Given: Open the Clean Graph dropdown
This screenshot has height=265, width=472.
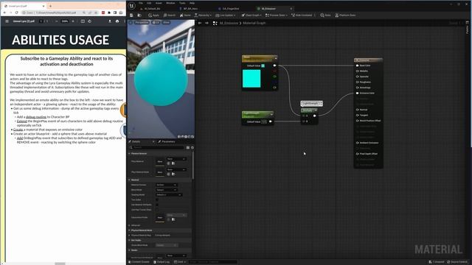Looking at the screenshot, I should (x=251, y=15).
